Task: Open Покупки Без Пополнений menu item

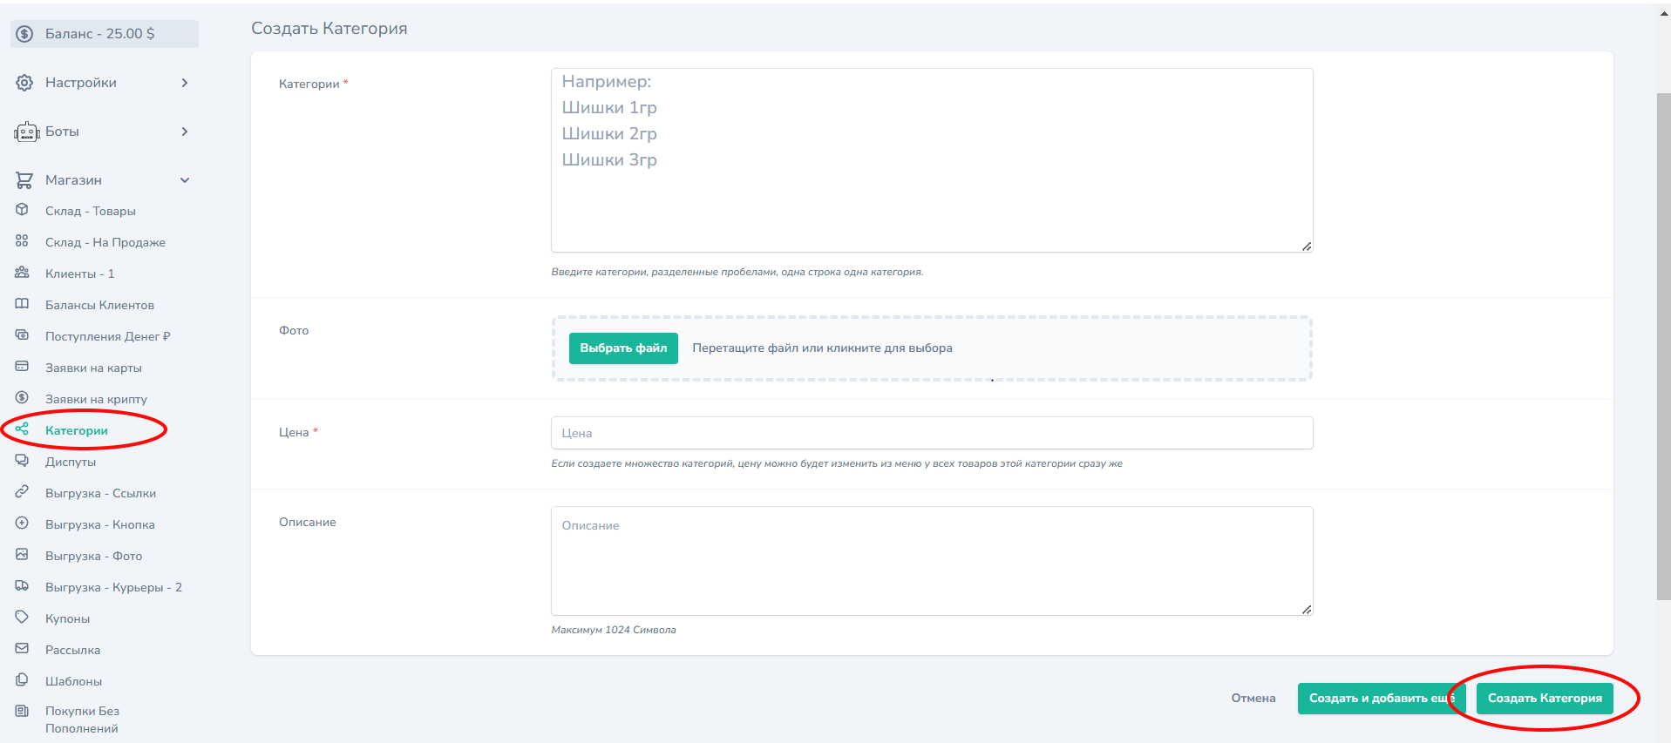Action: coord(83,719)
